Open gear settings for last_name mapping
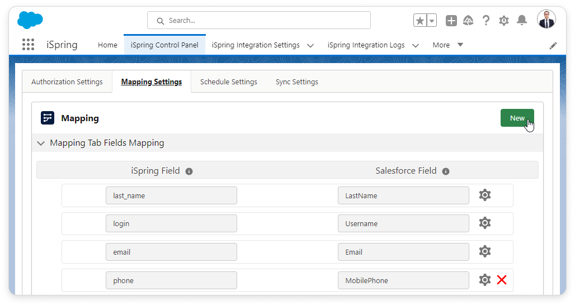The image size is (575, 306). click(x=485, y=195)
